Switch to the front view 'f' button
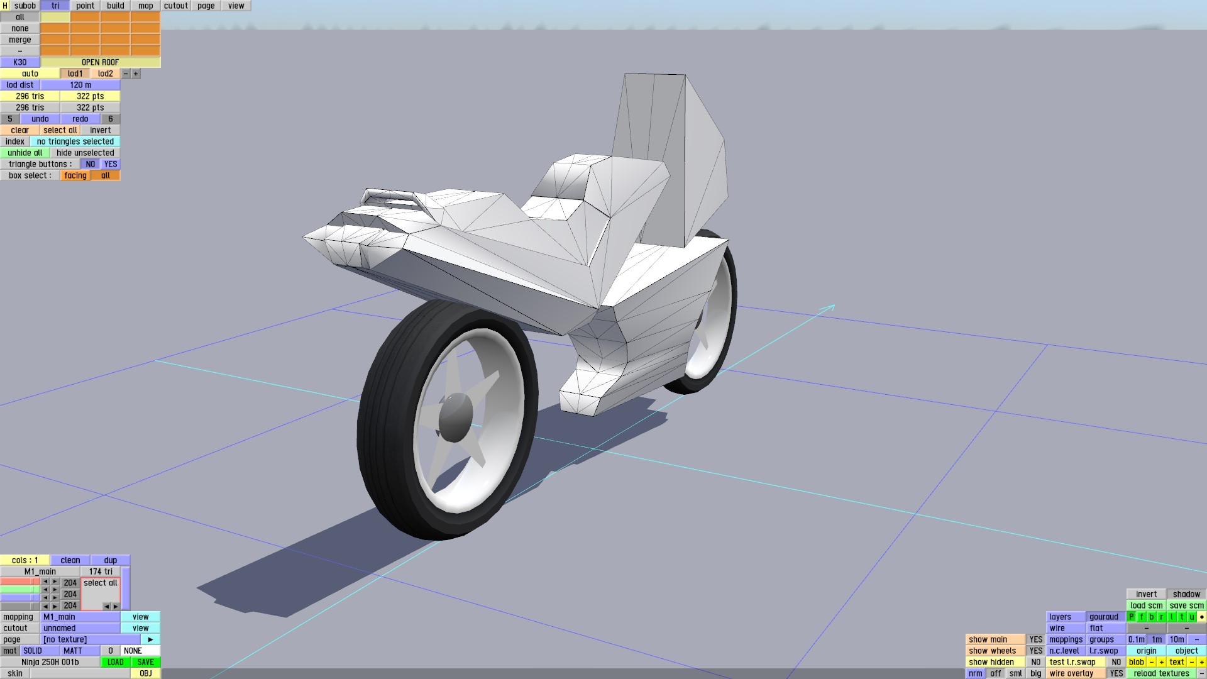This screenshot has width=1207, height=679. coord(1142,617)
